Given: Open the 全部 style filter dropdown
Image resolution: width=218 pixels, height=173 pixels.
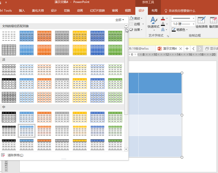Looking at the screenshot, I should 120,20.
